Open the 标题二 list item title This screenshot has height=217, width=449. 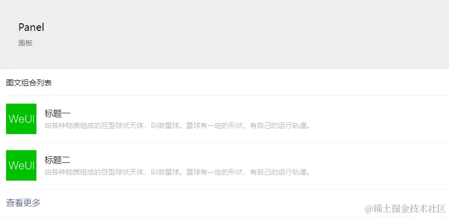57,160
